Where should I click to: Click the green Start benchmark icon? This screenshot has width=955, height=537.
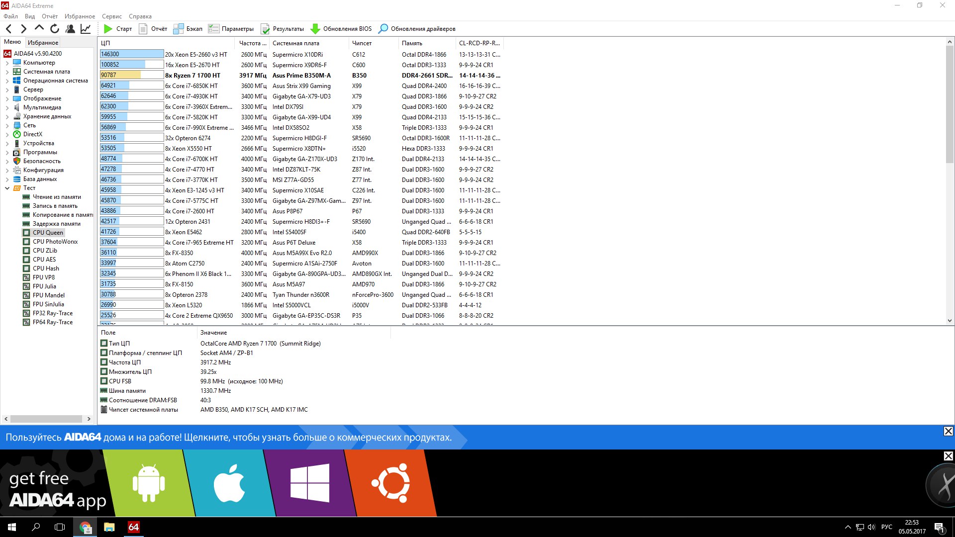tap(108, 29)
